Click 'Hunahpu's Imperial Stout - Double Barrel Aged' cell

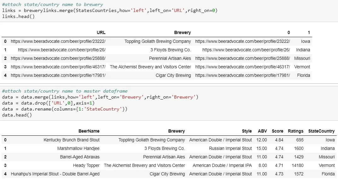click(x=55, y=174)
